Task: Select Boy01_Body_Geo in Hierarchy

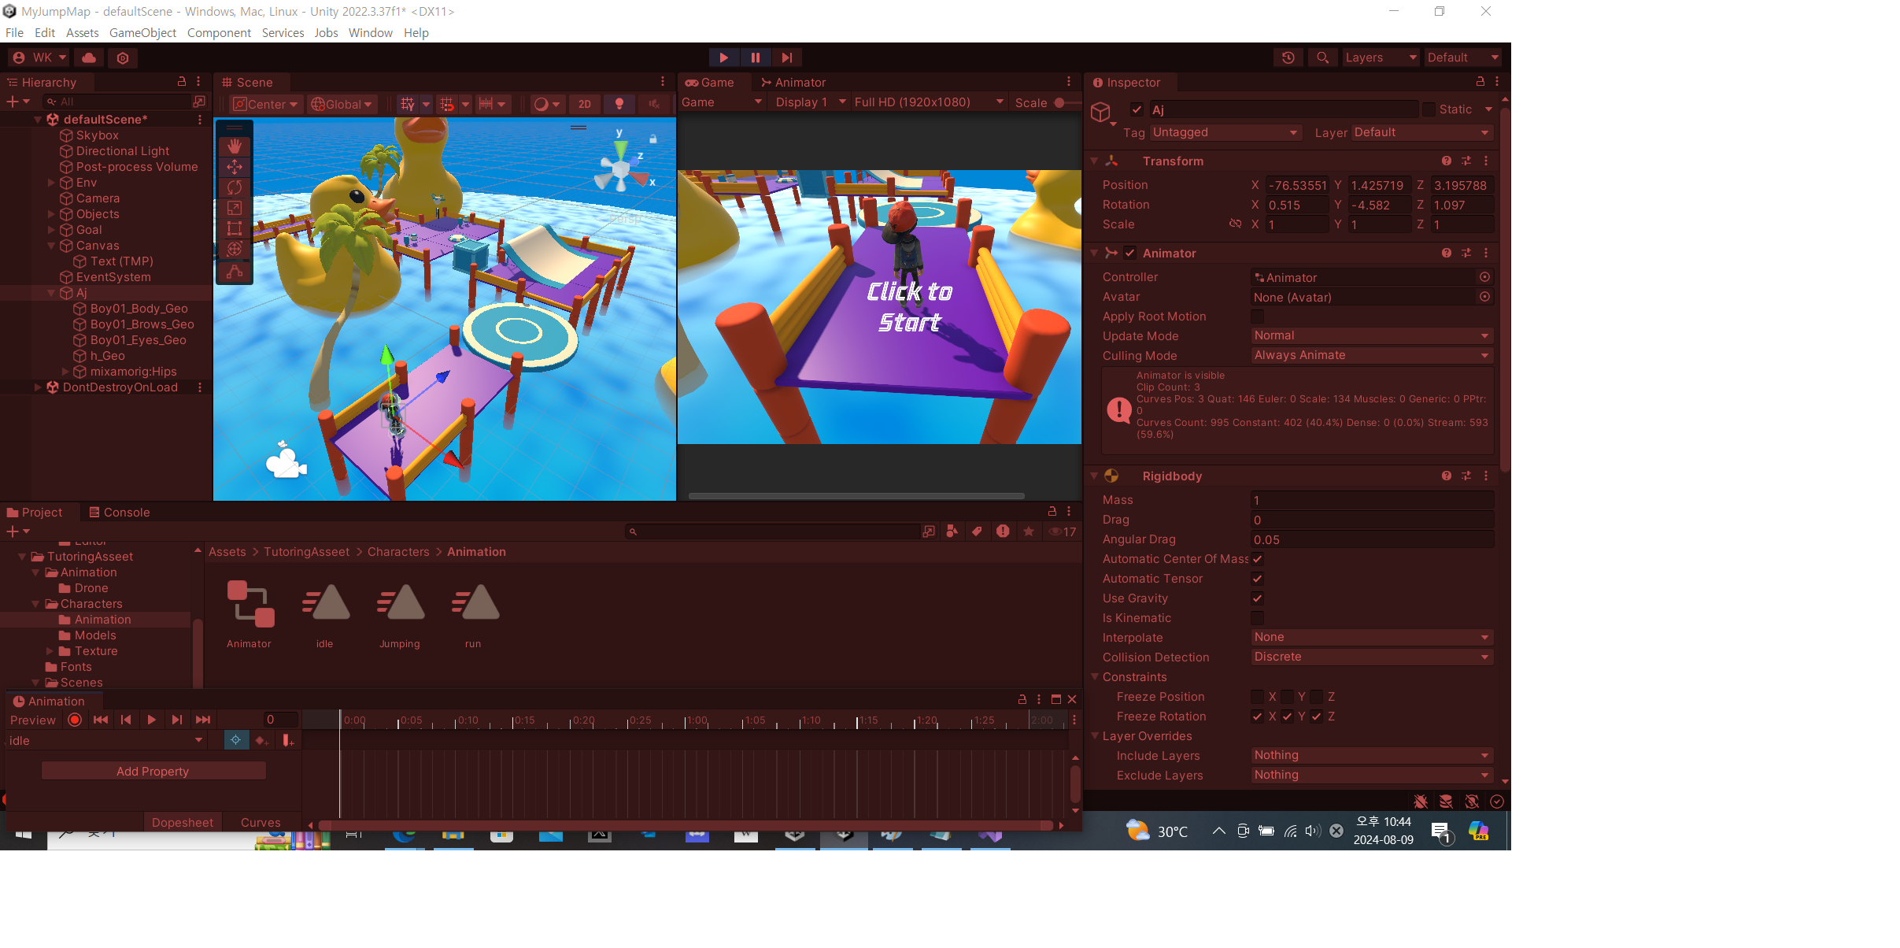Action: click(x=139, y=309)
